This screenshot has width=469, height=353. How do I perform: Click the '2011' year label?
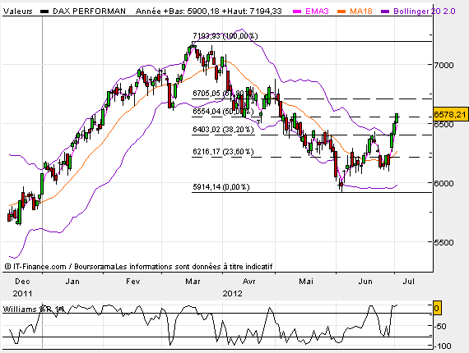(x=22, y=294)
